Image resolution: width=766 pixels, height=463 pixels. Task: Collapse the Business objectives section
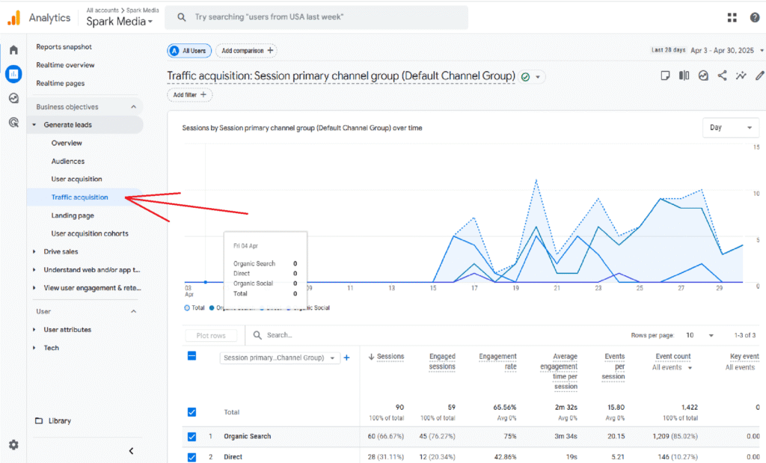coord(133,106)
